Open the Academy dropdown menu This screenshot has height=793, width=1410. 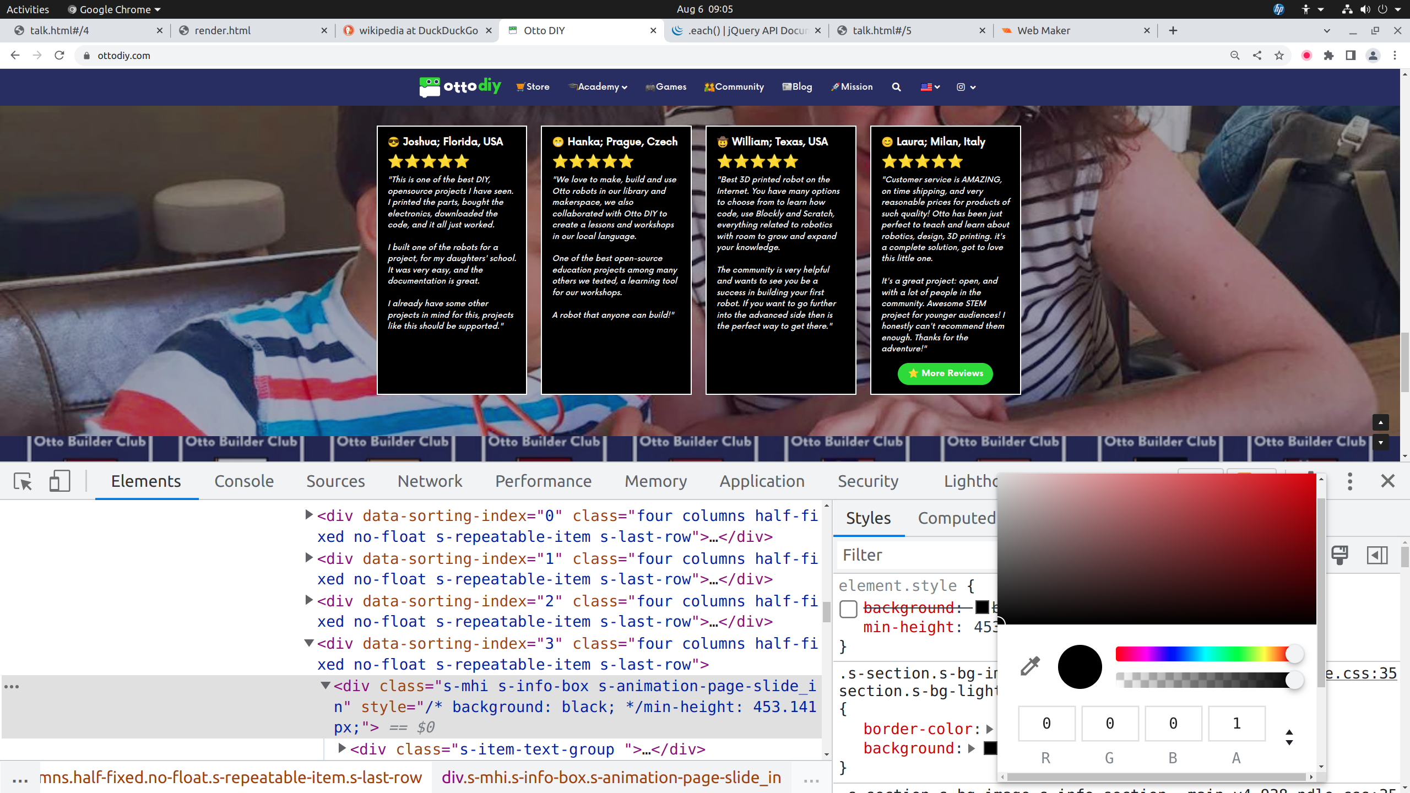(x=599, y=87)
